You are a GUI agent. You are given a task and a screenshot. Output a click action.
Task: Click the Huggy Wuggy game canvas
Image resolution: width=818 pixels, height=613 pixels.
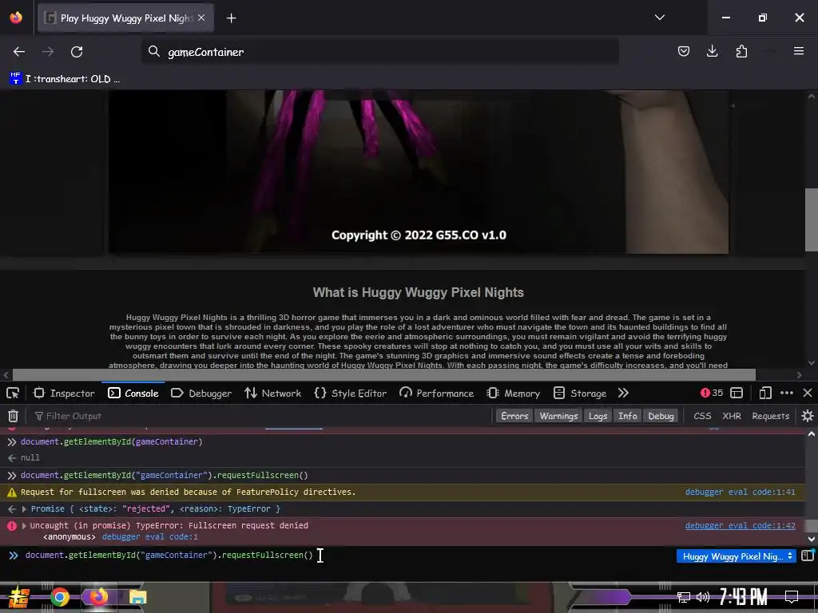tap(419, 172)
